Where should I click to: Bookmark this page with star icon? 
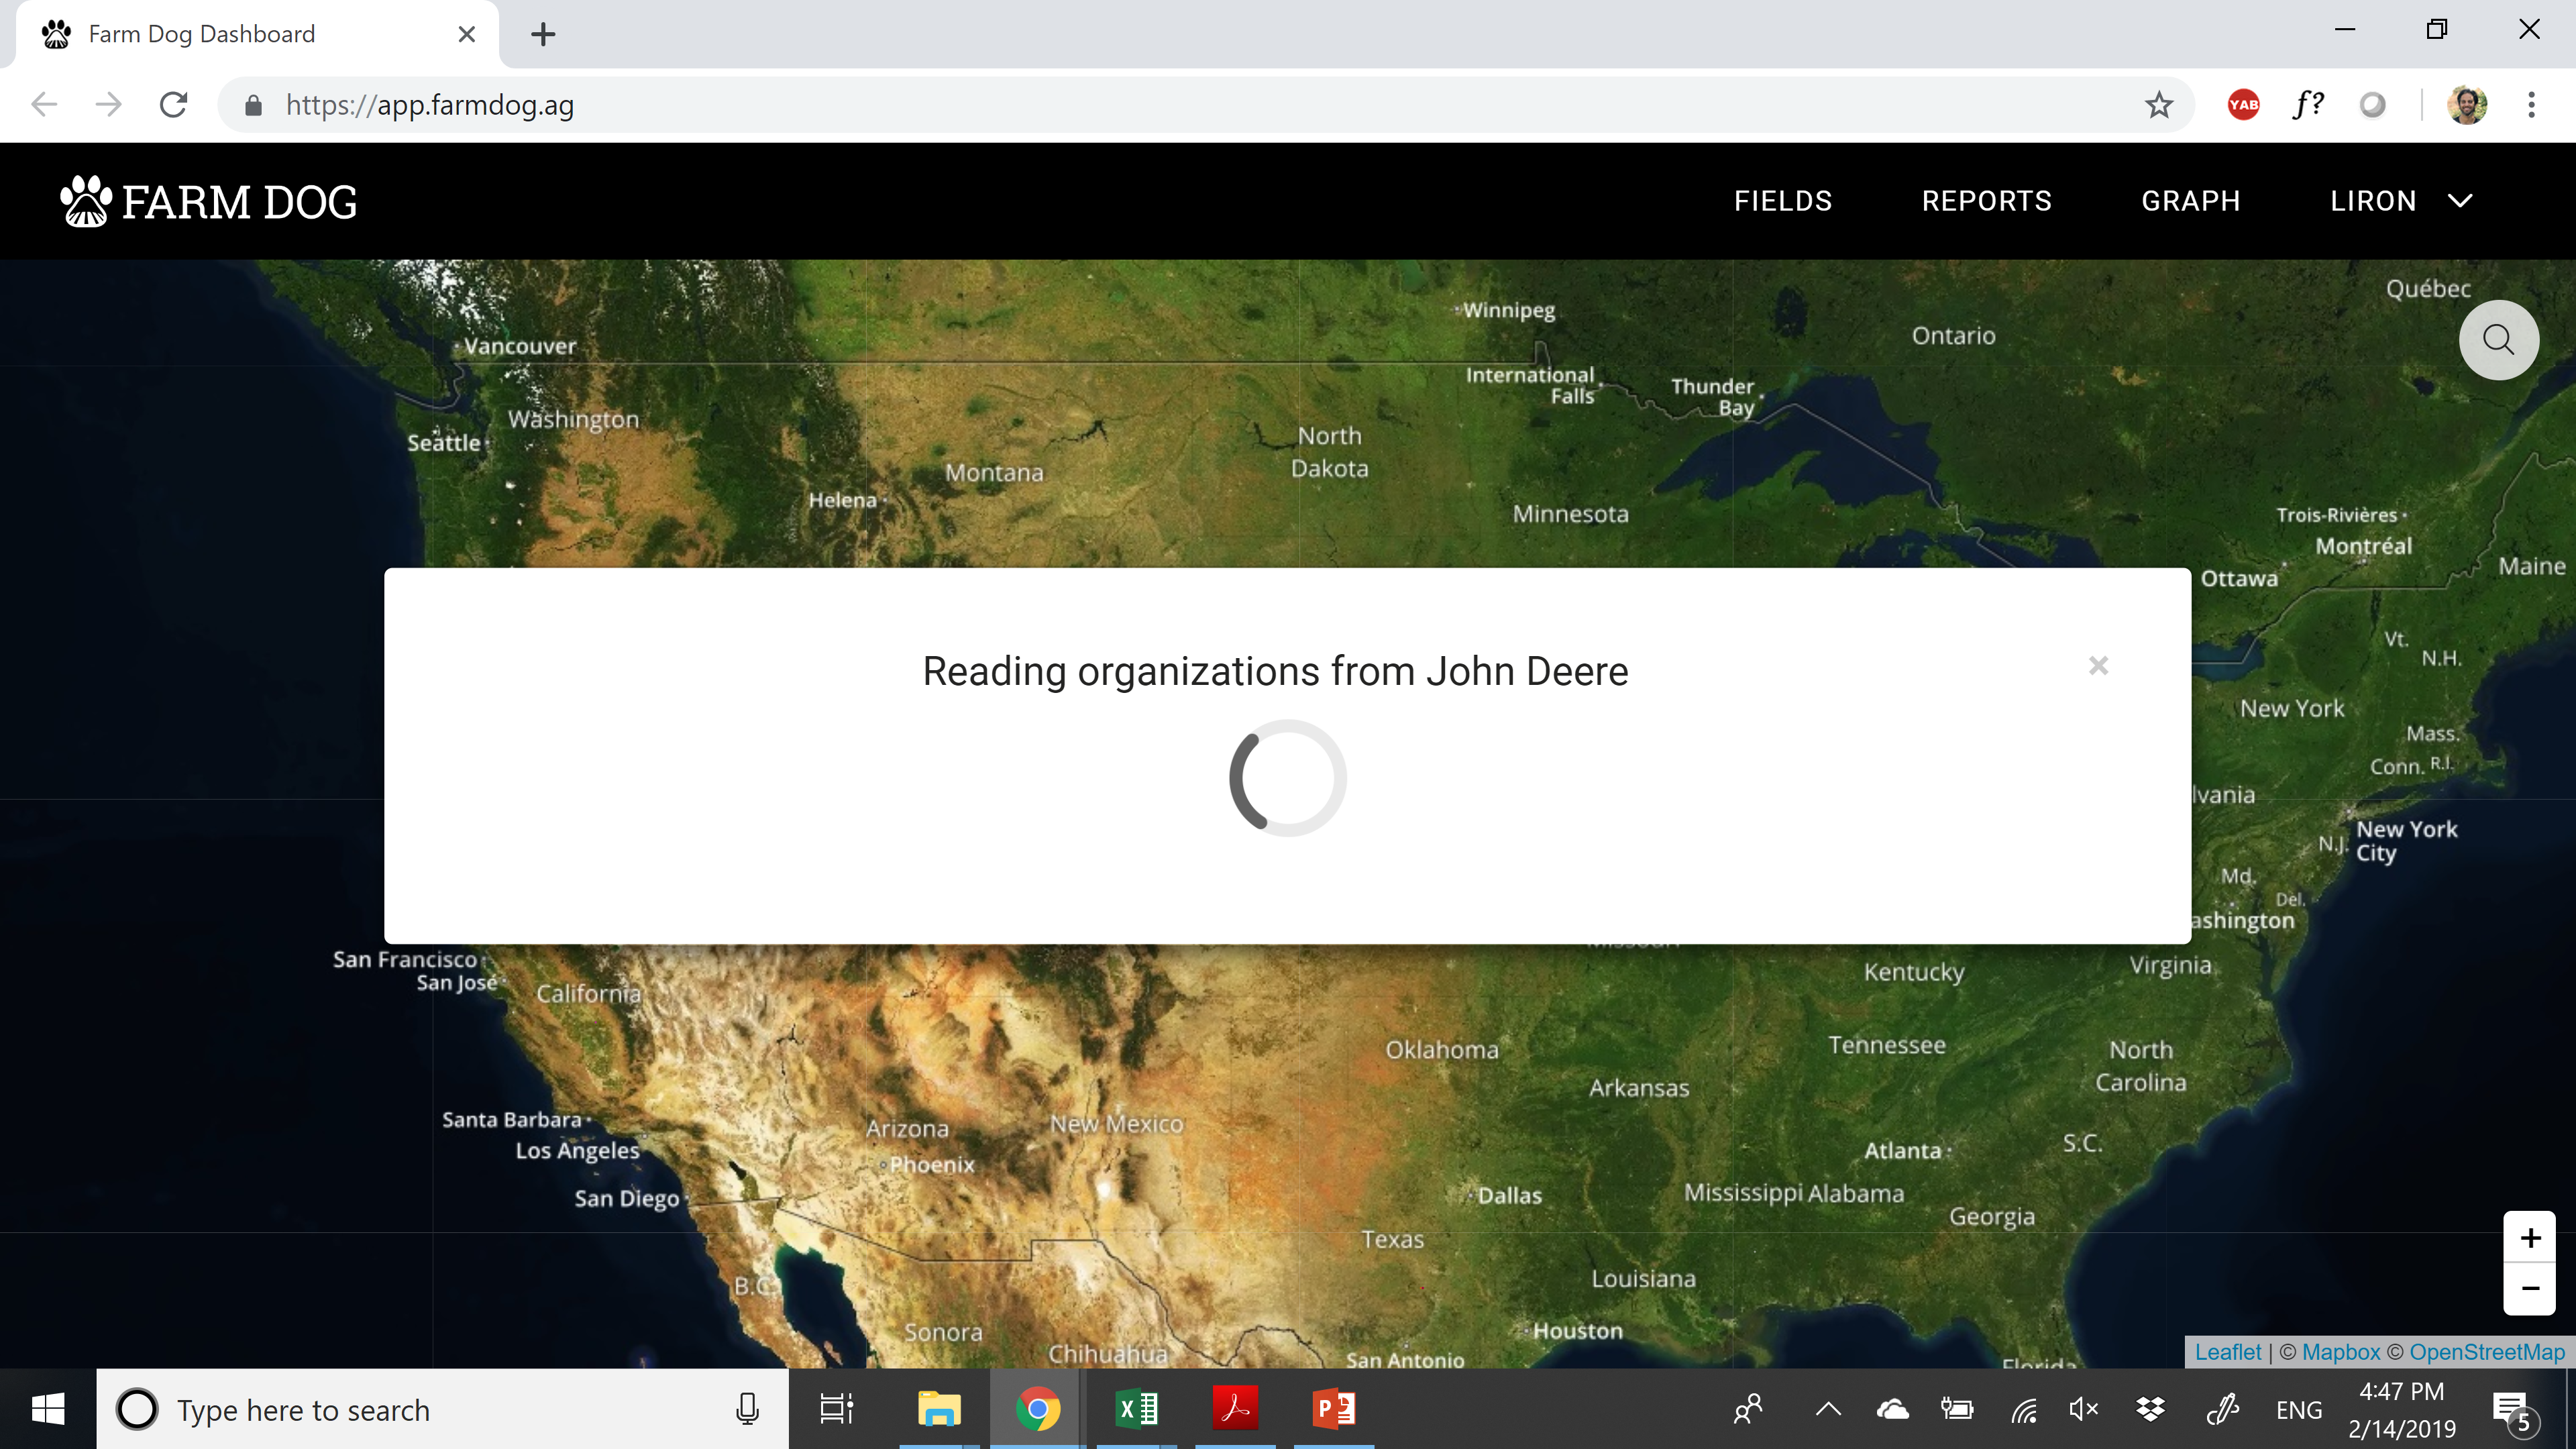click(x=2158, y=104)
